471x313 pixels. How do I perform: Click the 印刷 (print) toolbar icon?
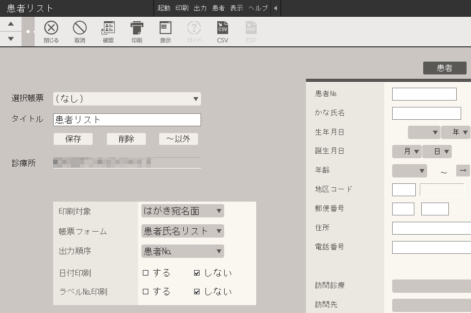(136, 31)
